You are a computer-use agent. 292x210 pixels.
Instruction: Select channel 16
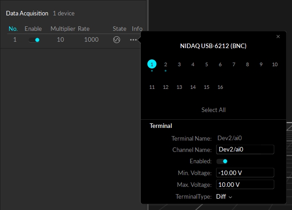pos(220,87)
